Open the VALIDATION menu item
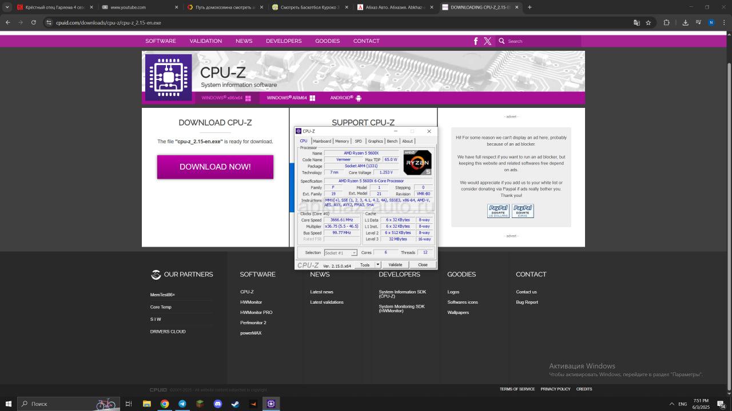 coord(206,41)
